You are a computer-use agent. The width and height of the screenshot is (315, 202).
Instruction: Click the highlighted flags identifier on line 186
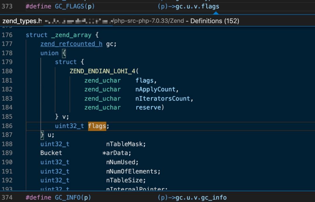[97, 126]
